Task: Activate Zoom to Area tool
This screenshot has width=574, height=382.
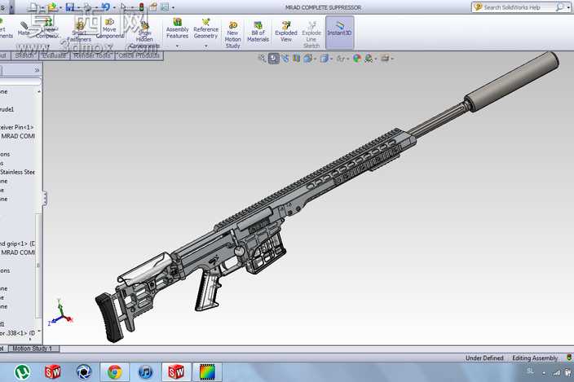Action: tap(273, 58)
